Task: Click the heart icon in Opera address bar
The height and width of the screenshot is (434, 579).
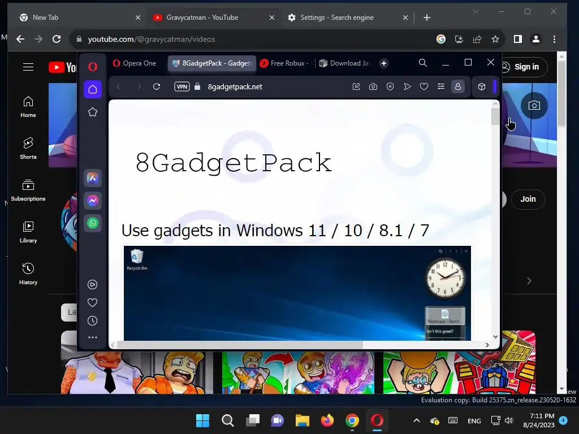Action: tap(424, 86)
